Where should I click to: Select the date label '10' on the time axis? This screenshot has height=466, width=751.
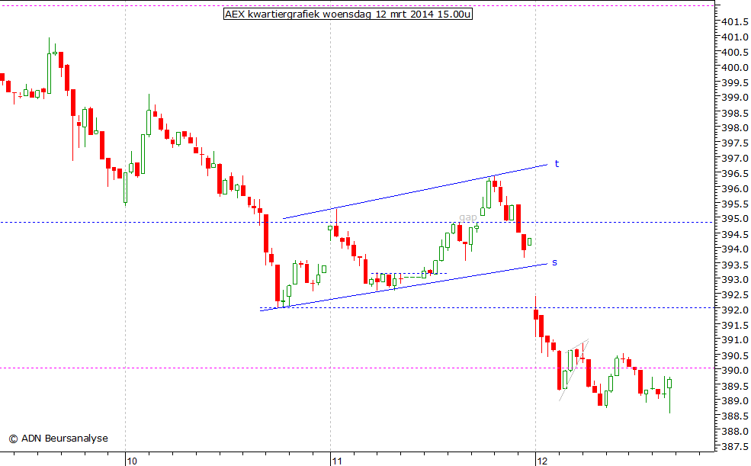coord(132,461)
